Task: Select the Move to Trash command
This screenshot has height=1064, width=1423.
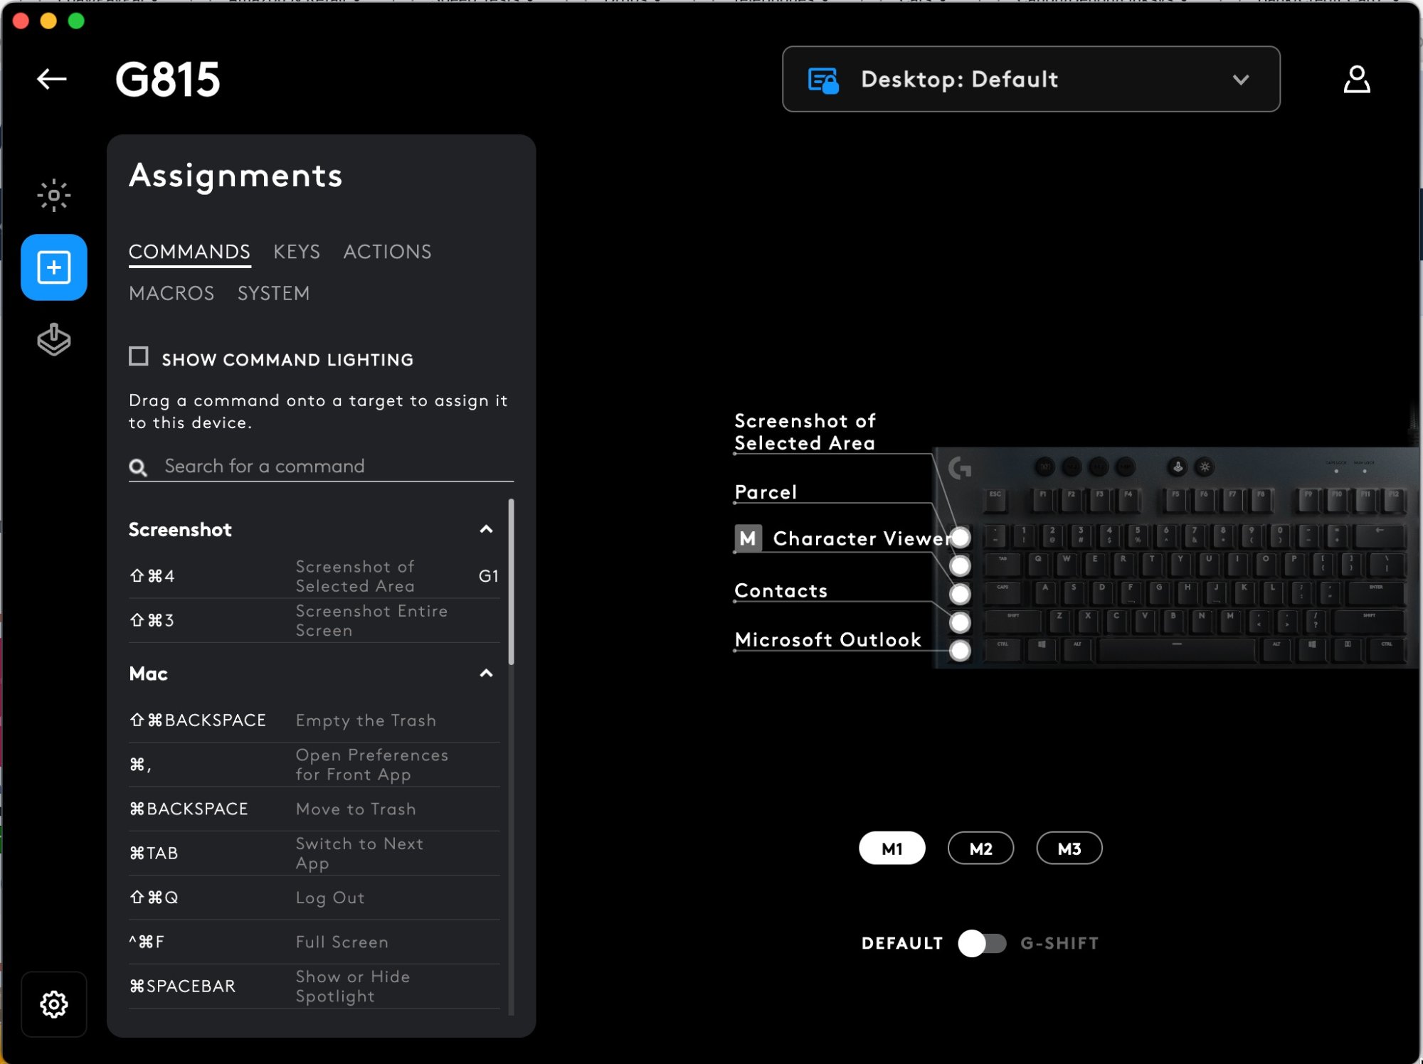Action: pyautogui.click(x=314, y=809)
